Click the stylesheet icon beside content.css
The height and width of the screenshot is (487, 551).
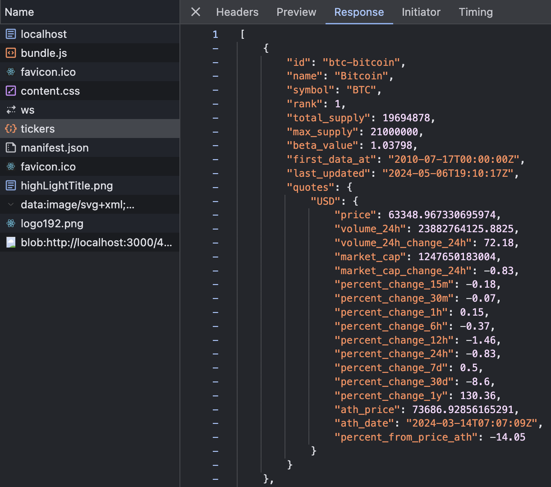pyautogui.click(x=11, y=91)
